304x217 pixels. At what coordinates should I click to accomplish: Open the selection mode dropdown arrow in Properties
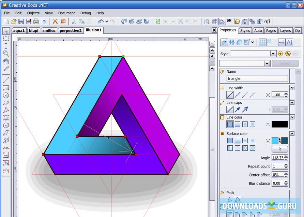tap(253, 42)
